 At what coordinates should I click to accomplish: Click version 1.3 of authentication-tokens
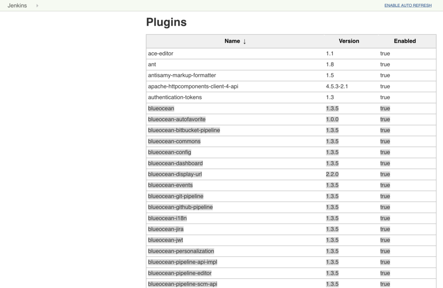pyautogui.click(x=330, y=97)
